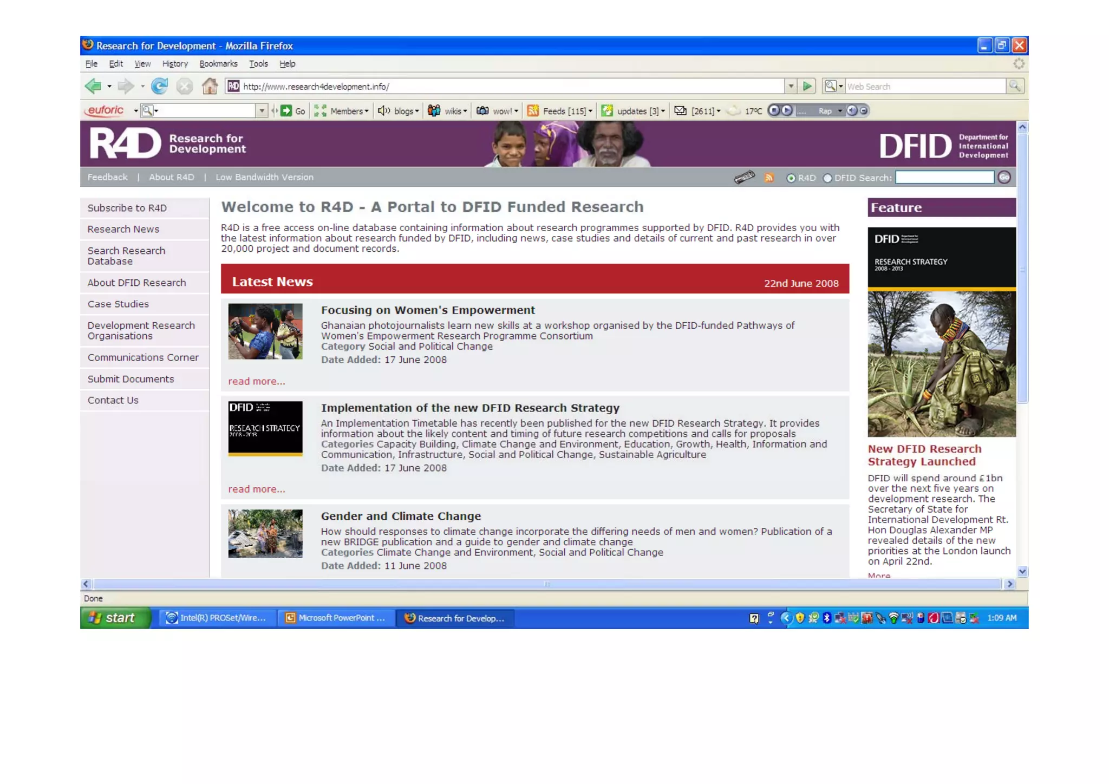Screen dimensions: 1109x784
Task: Click the green wireless signal tray icon
Action: coord(894,618)
